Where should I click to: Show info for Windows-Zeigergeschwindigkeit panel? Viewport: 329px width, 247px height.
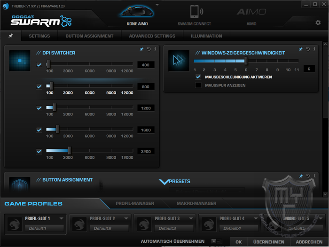[x=314, y=49]
